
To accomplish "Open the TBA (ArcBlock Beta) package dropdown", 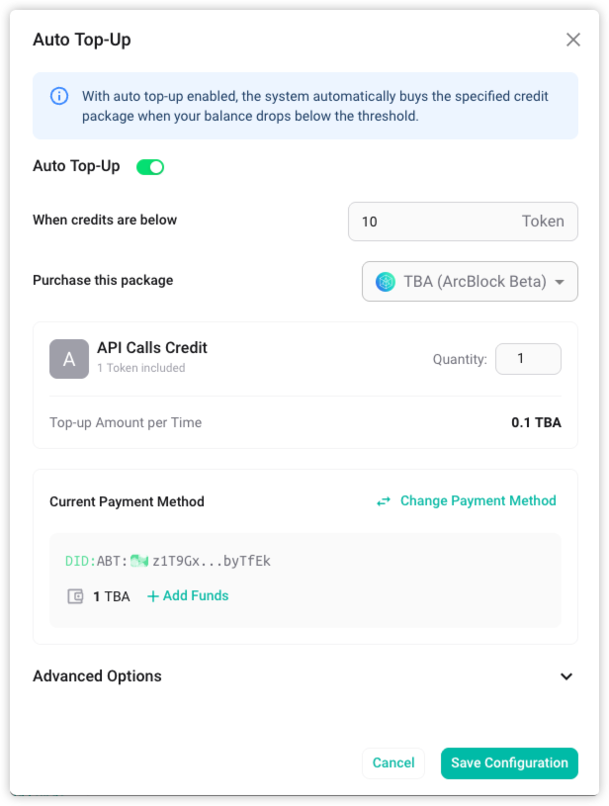I will tap(470, 281).
